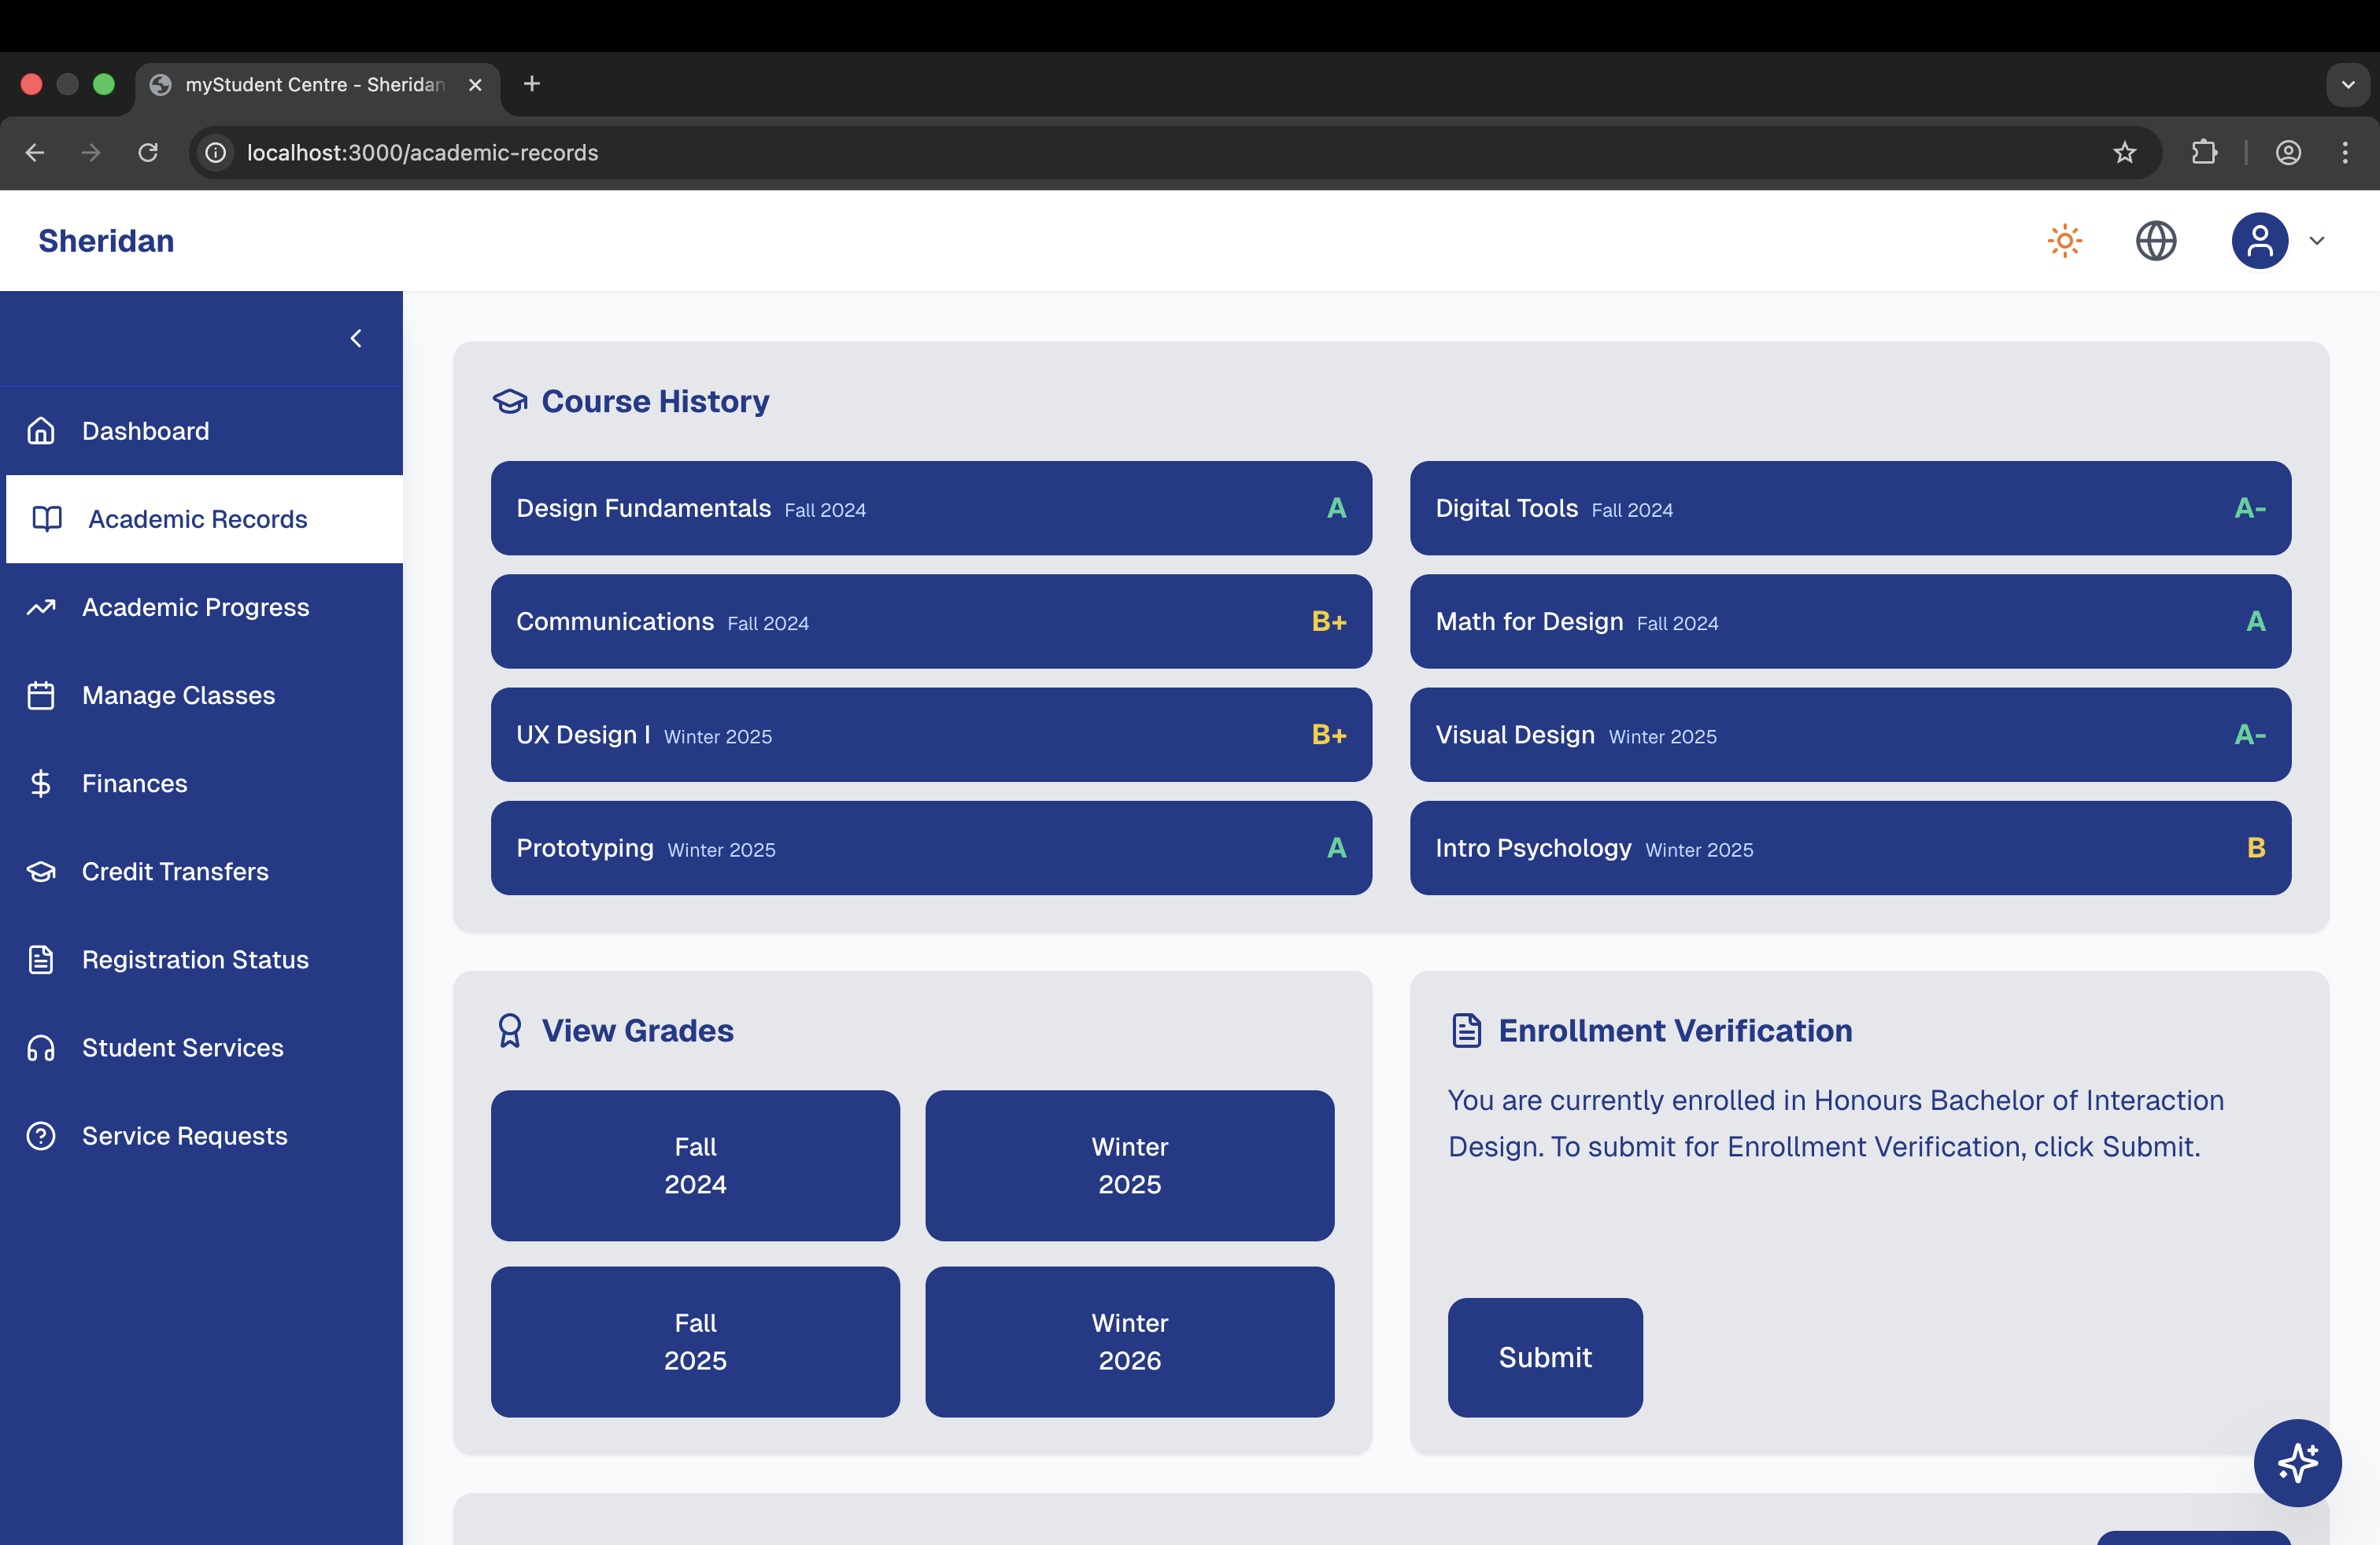Click the user profile avatar icon
Screen dimensions: 2380x1545
coord(2259,241)
